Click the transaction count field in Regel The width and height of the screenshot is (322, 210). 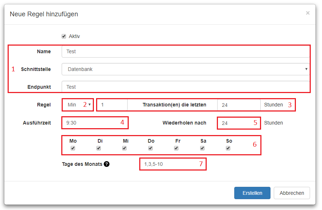pos(112,105)
